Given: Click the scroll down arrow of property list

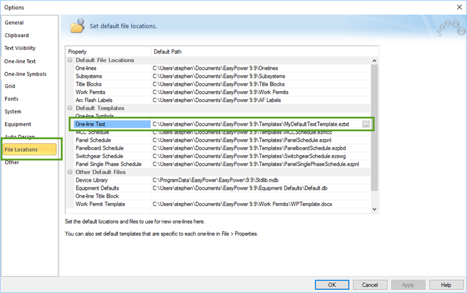Looking at the screenshot, I should [x=375, y=209].
